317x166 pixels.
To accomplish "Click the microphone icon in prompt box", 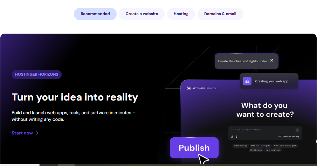I will [236, 137].
